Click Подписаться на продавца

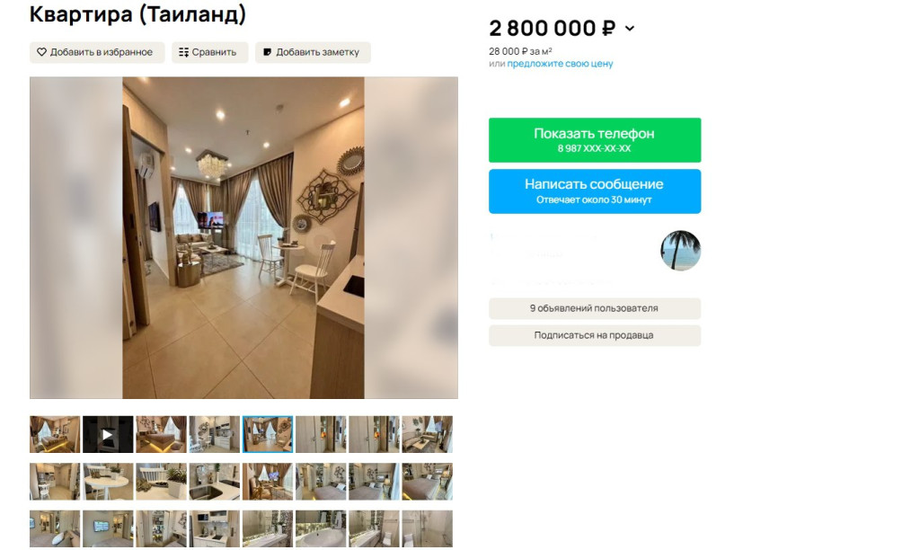(x=595, y=335)
